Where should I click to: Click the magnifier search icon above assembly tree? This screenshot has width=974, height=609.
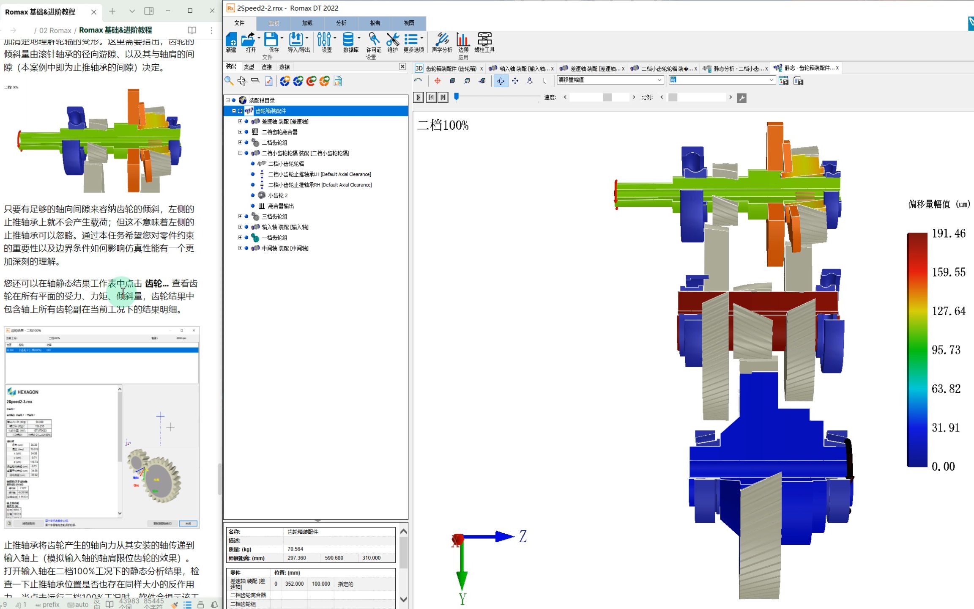click(x=229, y=81)
